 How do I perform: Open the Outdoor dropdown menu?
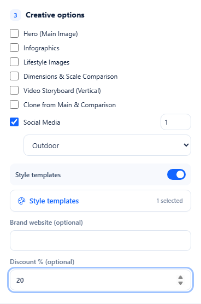(107, 145)
